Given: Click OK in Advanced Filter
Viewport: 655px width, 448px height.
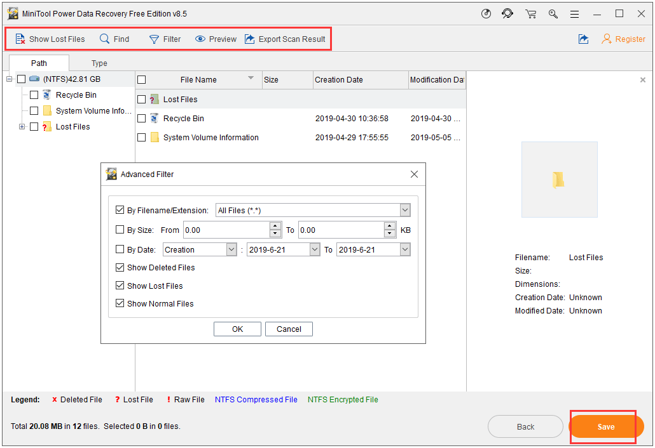Looking at the screenshot, I should (x=237, y=329).
